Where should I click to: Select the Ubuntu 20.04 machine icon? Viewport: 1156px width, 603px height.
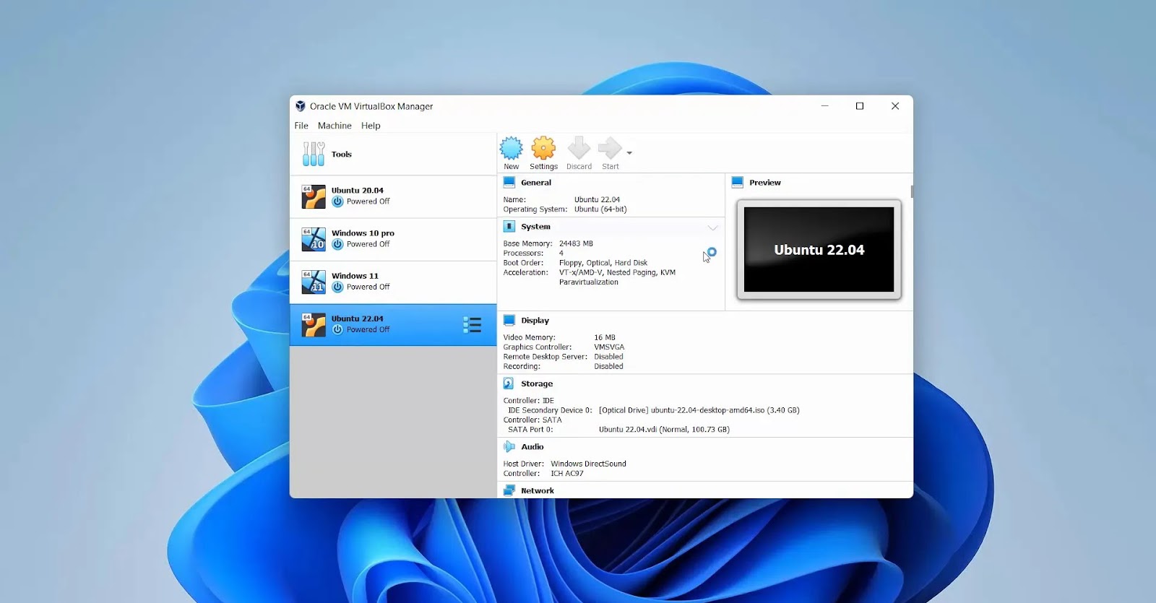[x=314, y=196]
